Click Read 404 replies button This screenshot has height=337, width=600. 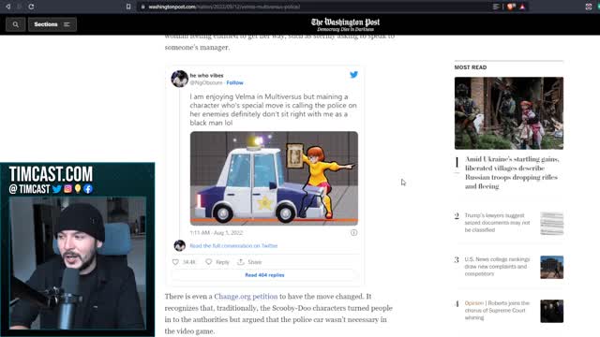(x=264, y=275)
